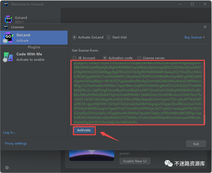Select the Activation code radio option

pyautogui.click(x=105, y=58)
